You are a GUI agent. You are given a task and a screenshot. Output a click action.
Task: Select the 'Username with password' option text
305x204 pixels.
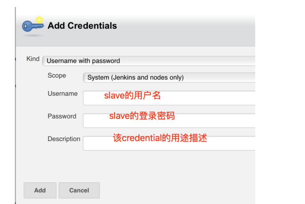point(83,61)
